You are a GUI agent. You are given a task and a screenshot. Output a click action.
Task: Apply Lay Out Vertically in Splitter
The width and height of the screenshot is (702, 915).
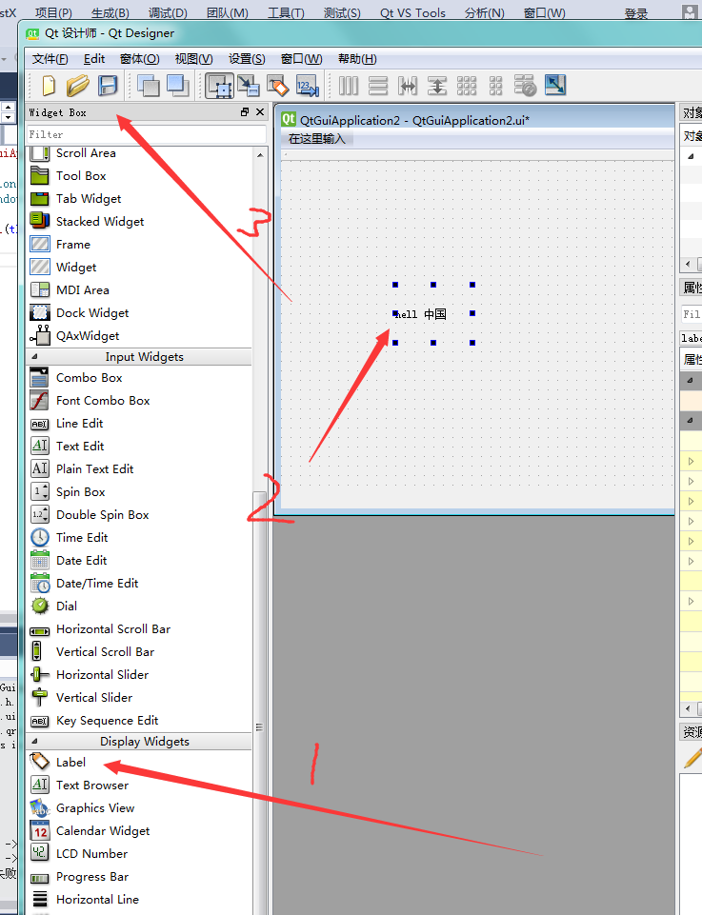(436, 86)
